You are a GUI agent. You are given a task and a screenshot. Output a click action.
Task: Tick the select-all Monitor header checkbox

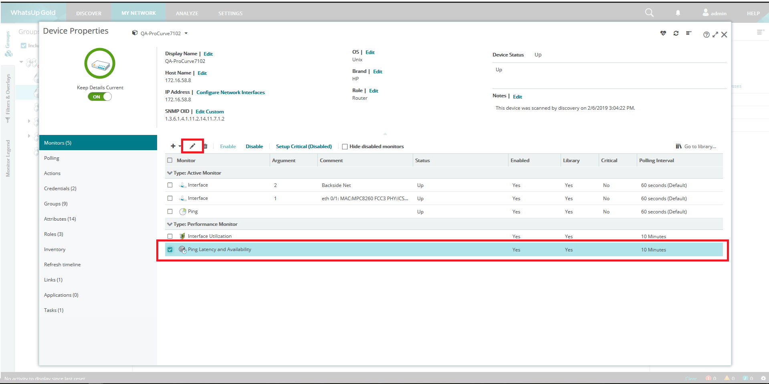[x=170, y=160]
